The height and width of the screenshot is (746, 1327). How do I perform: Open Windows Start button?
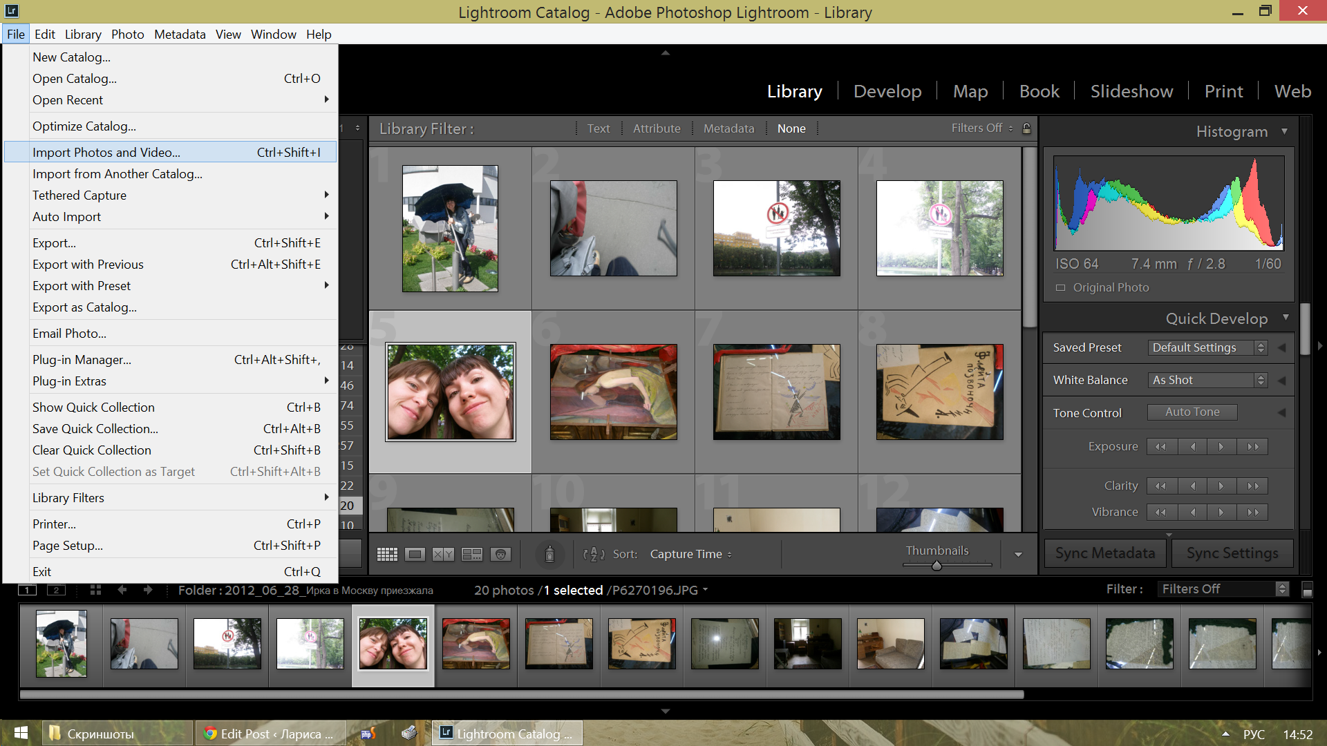click(x=21, y=734)
